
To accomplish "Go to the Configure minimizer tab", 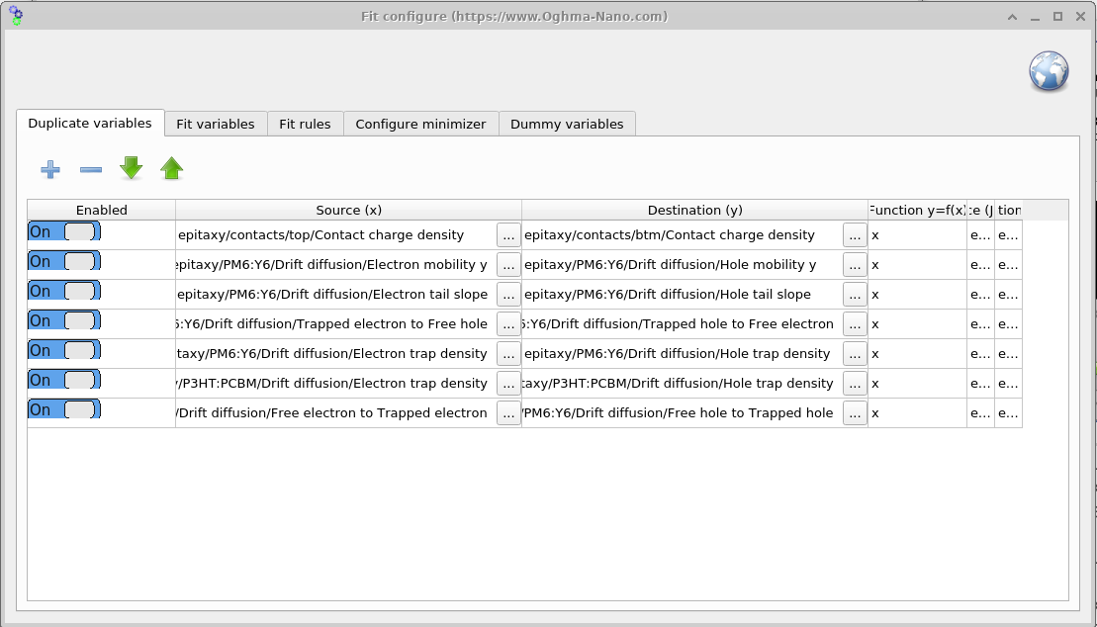I will (x=420, y=123).
